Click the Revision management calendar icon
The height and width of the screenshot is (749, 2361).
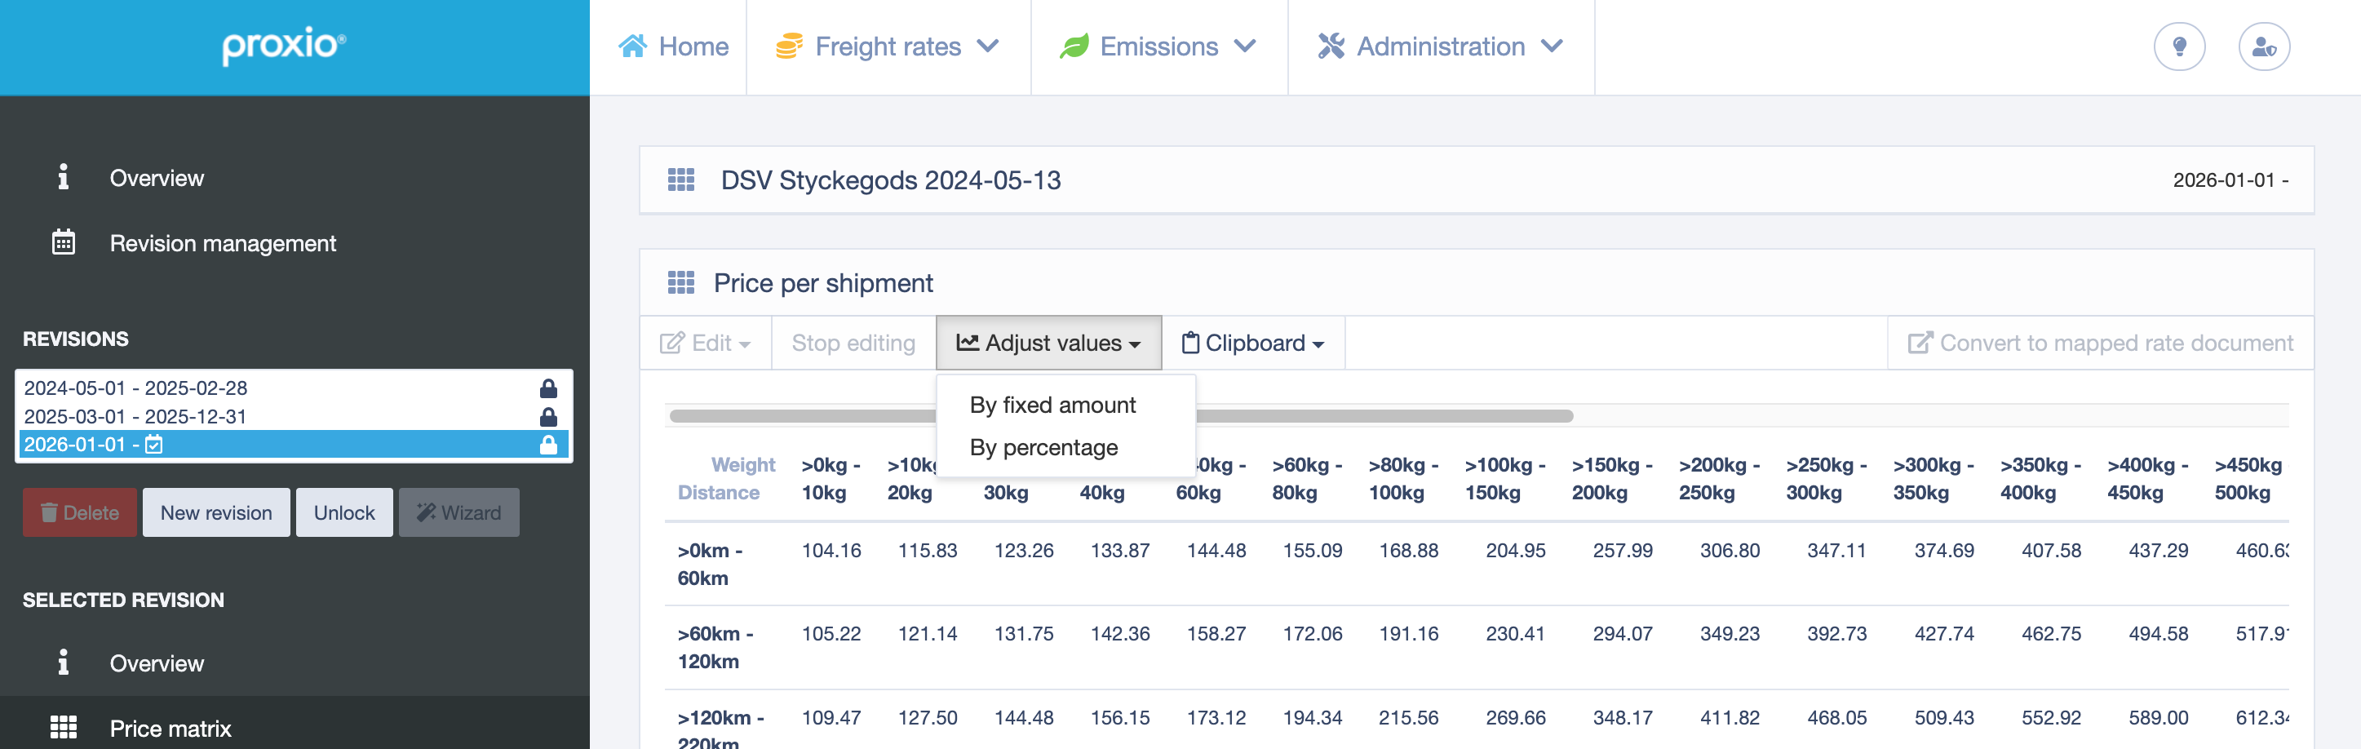pos(64,242)
